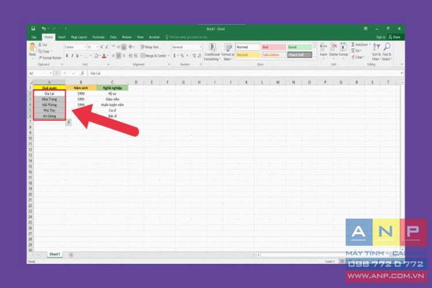
Task: Apply the Bad cell style
Action: coord(274,47)
